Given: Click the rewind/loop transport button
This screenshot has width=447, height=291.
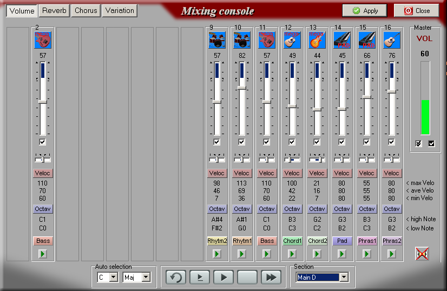Looking at the screenshot, I should [175, 277].
